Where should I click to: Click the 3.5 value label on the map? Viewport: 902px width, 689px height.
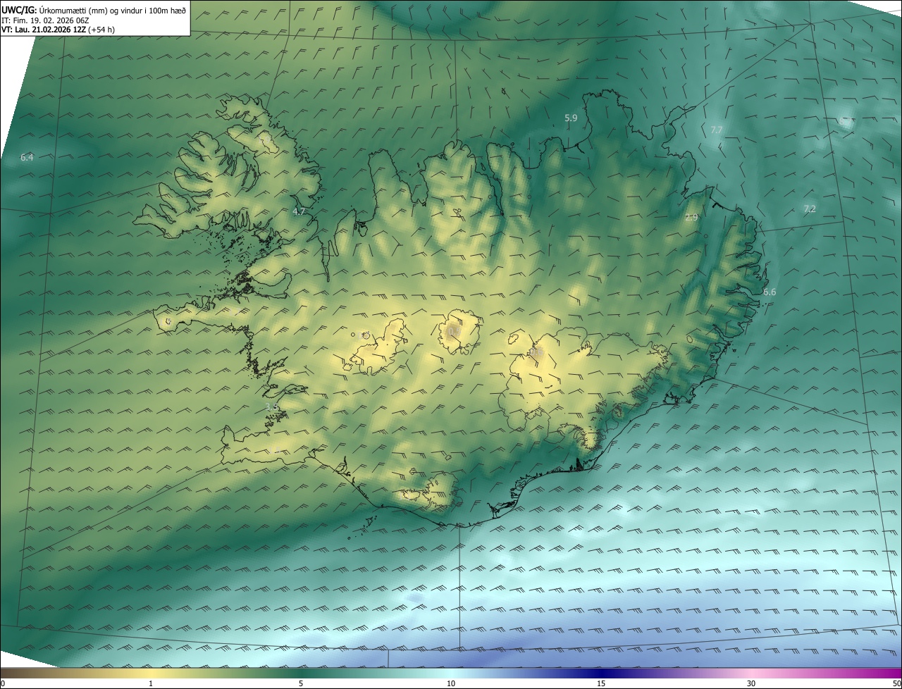point(272,407)
